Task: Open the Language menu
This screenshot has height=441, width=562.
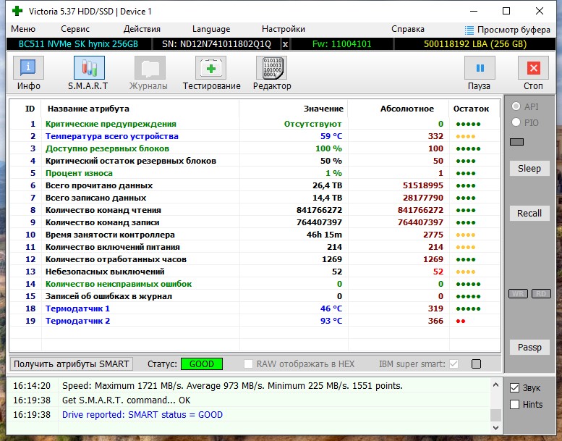Action: click(x=211, y=29)
